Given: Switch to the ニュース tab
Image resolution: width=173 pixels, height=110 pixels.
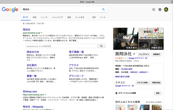Looking at the screenshot, I should [44, 17].
